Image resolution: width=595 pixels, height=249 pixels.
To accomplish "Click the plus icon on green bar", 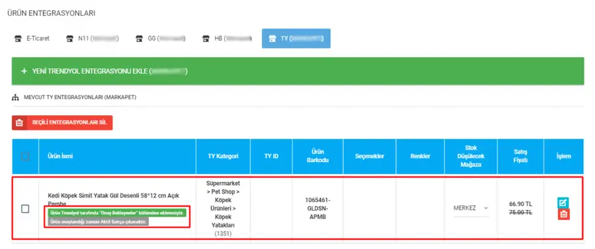I will pyautogui.click(x=24, y=71).
